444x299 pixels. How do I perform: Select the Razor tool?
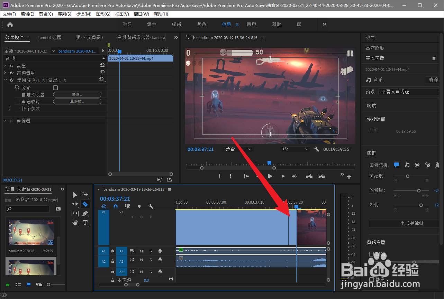tap(85, 204)
